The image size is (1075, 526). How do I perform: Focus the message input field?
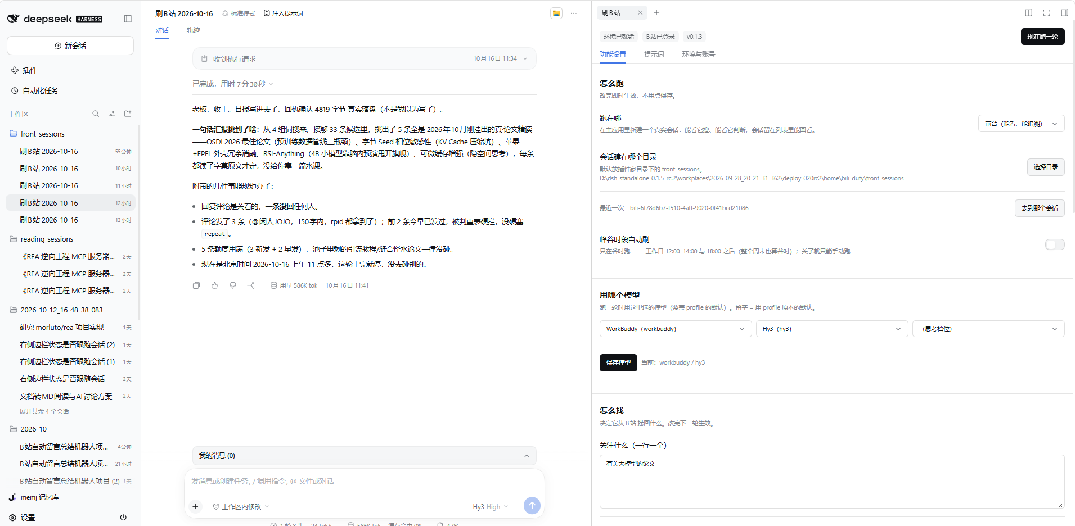click(x=364, y=482)
